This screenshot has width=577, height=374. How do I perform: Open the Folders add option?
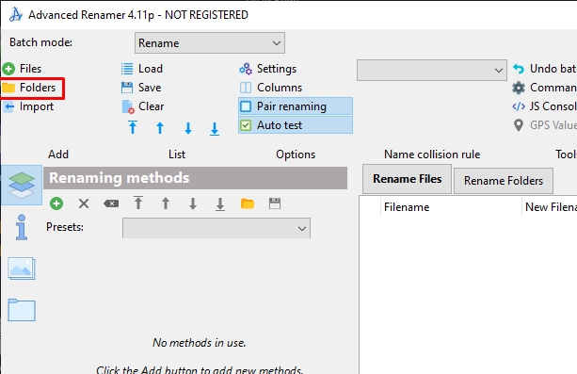coord(29,88)
